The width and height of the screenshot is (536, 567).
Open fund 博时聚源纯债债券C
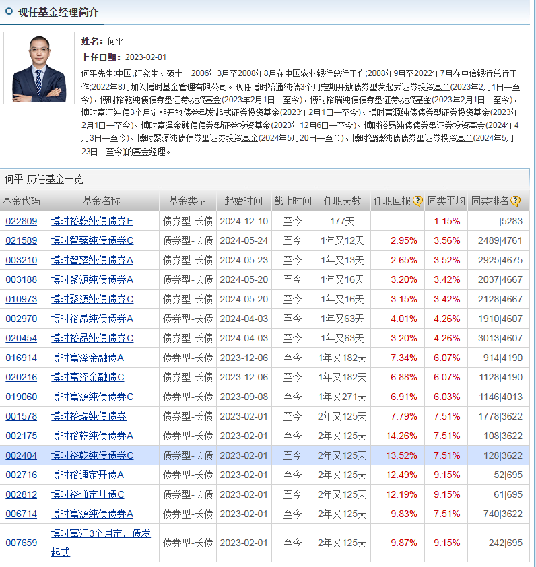[x=92, y=299]
